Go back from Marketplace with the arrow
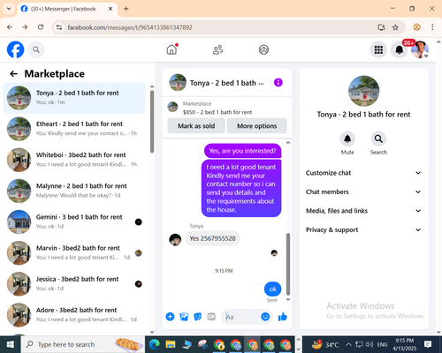 pos(14,73)
